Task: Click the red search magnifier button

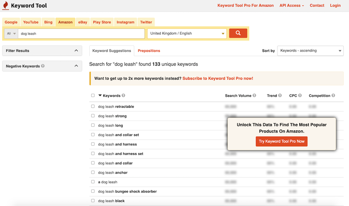Action: click(238, 33)
